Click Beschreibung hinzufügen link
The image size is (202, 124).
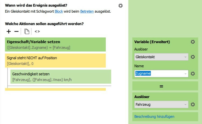(x=154, y=116)
